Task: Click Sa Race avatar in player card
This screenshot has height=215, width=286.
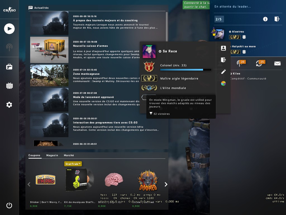Action: tap(149, 52)
